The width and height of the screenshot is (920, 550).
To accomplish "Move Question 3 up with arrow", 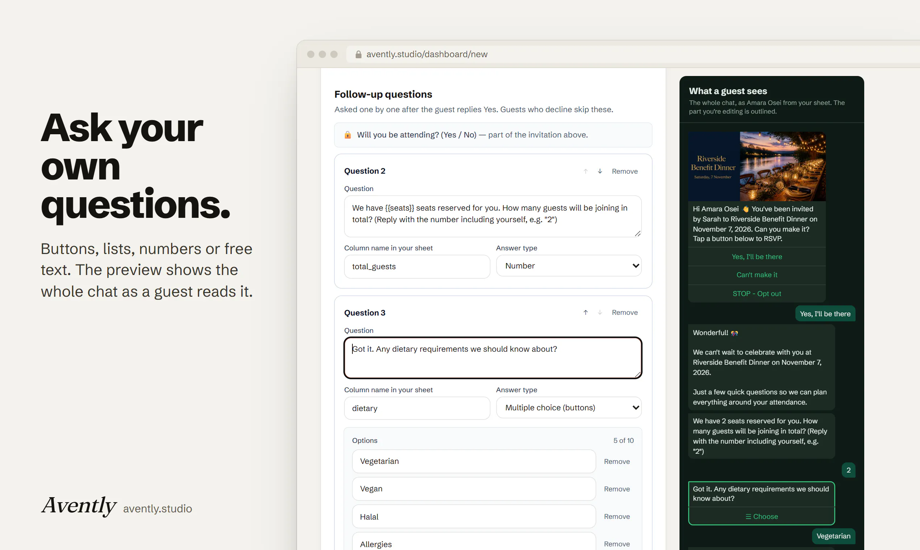I will pos(585,312).
